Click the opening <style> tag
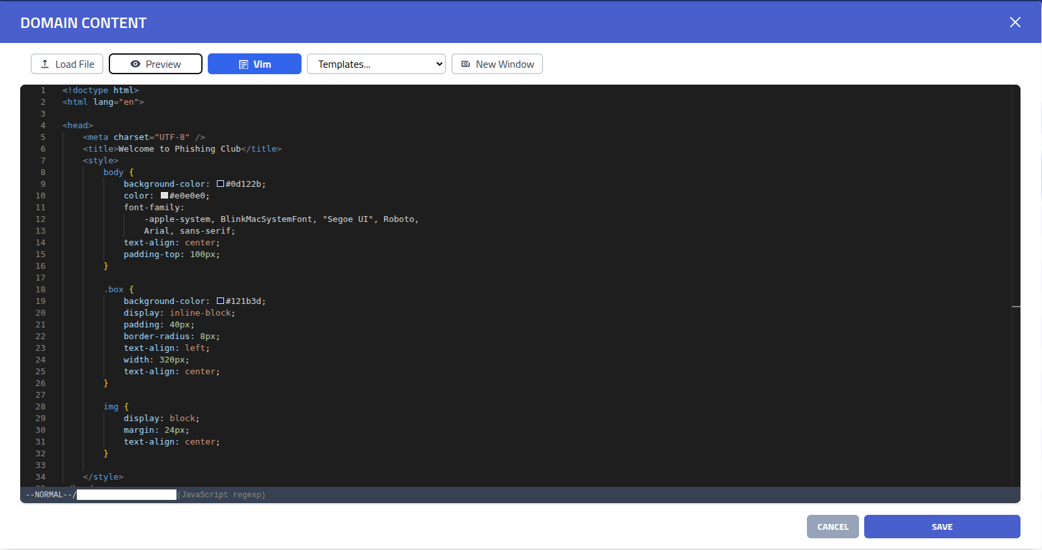Screen dimensions: 1042x550 100,161
